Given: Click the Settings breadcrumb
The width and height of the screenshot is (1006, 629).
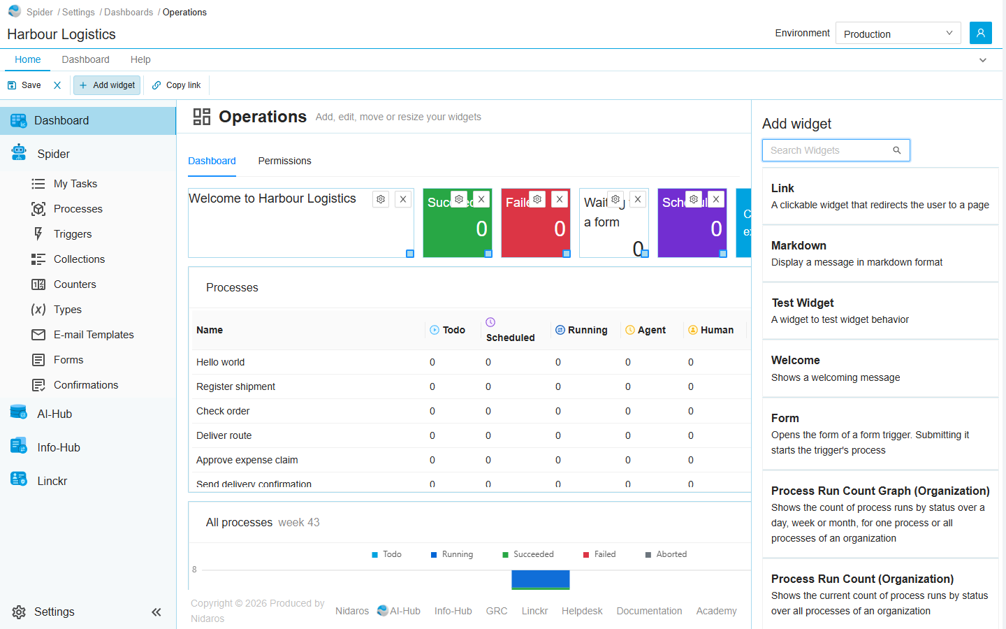Looking at the screenshot, I should click(x=78, y=12).
